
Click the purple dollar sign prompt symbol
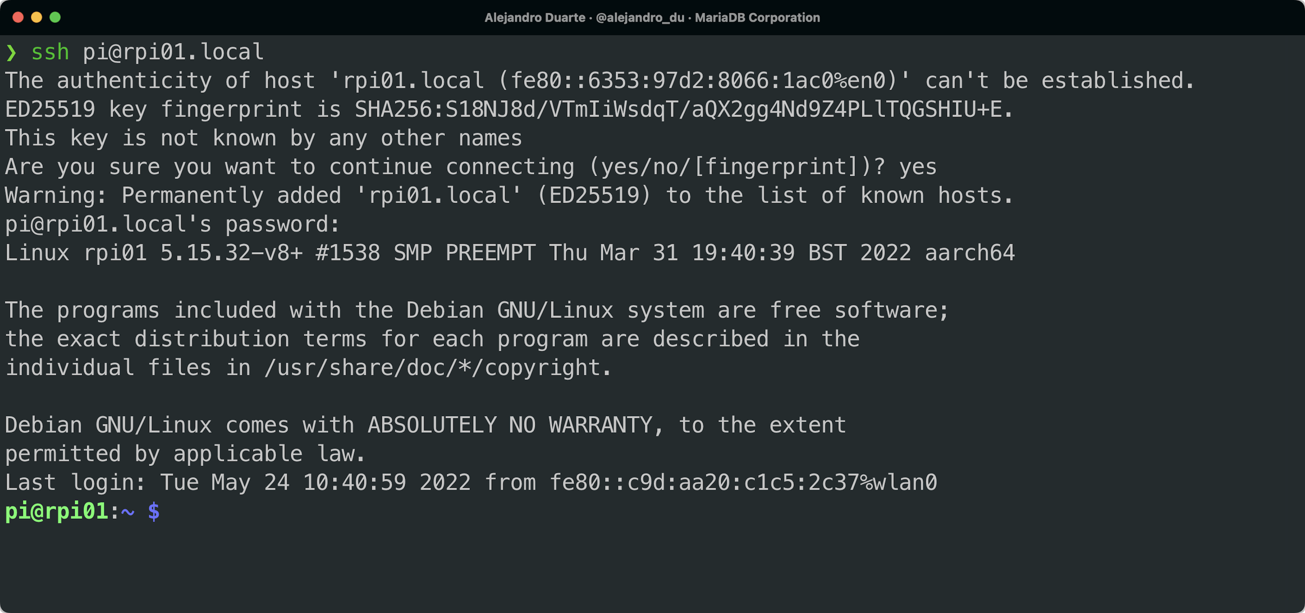click(x=154, y=511)
